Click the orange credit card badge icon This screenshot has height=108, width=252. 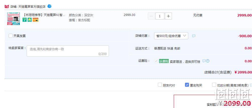[x=36, y=20]
